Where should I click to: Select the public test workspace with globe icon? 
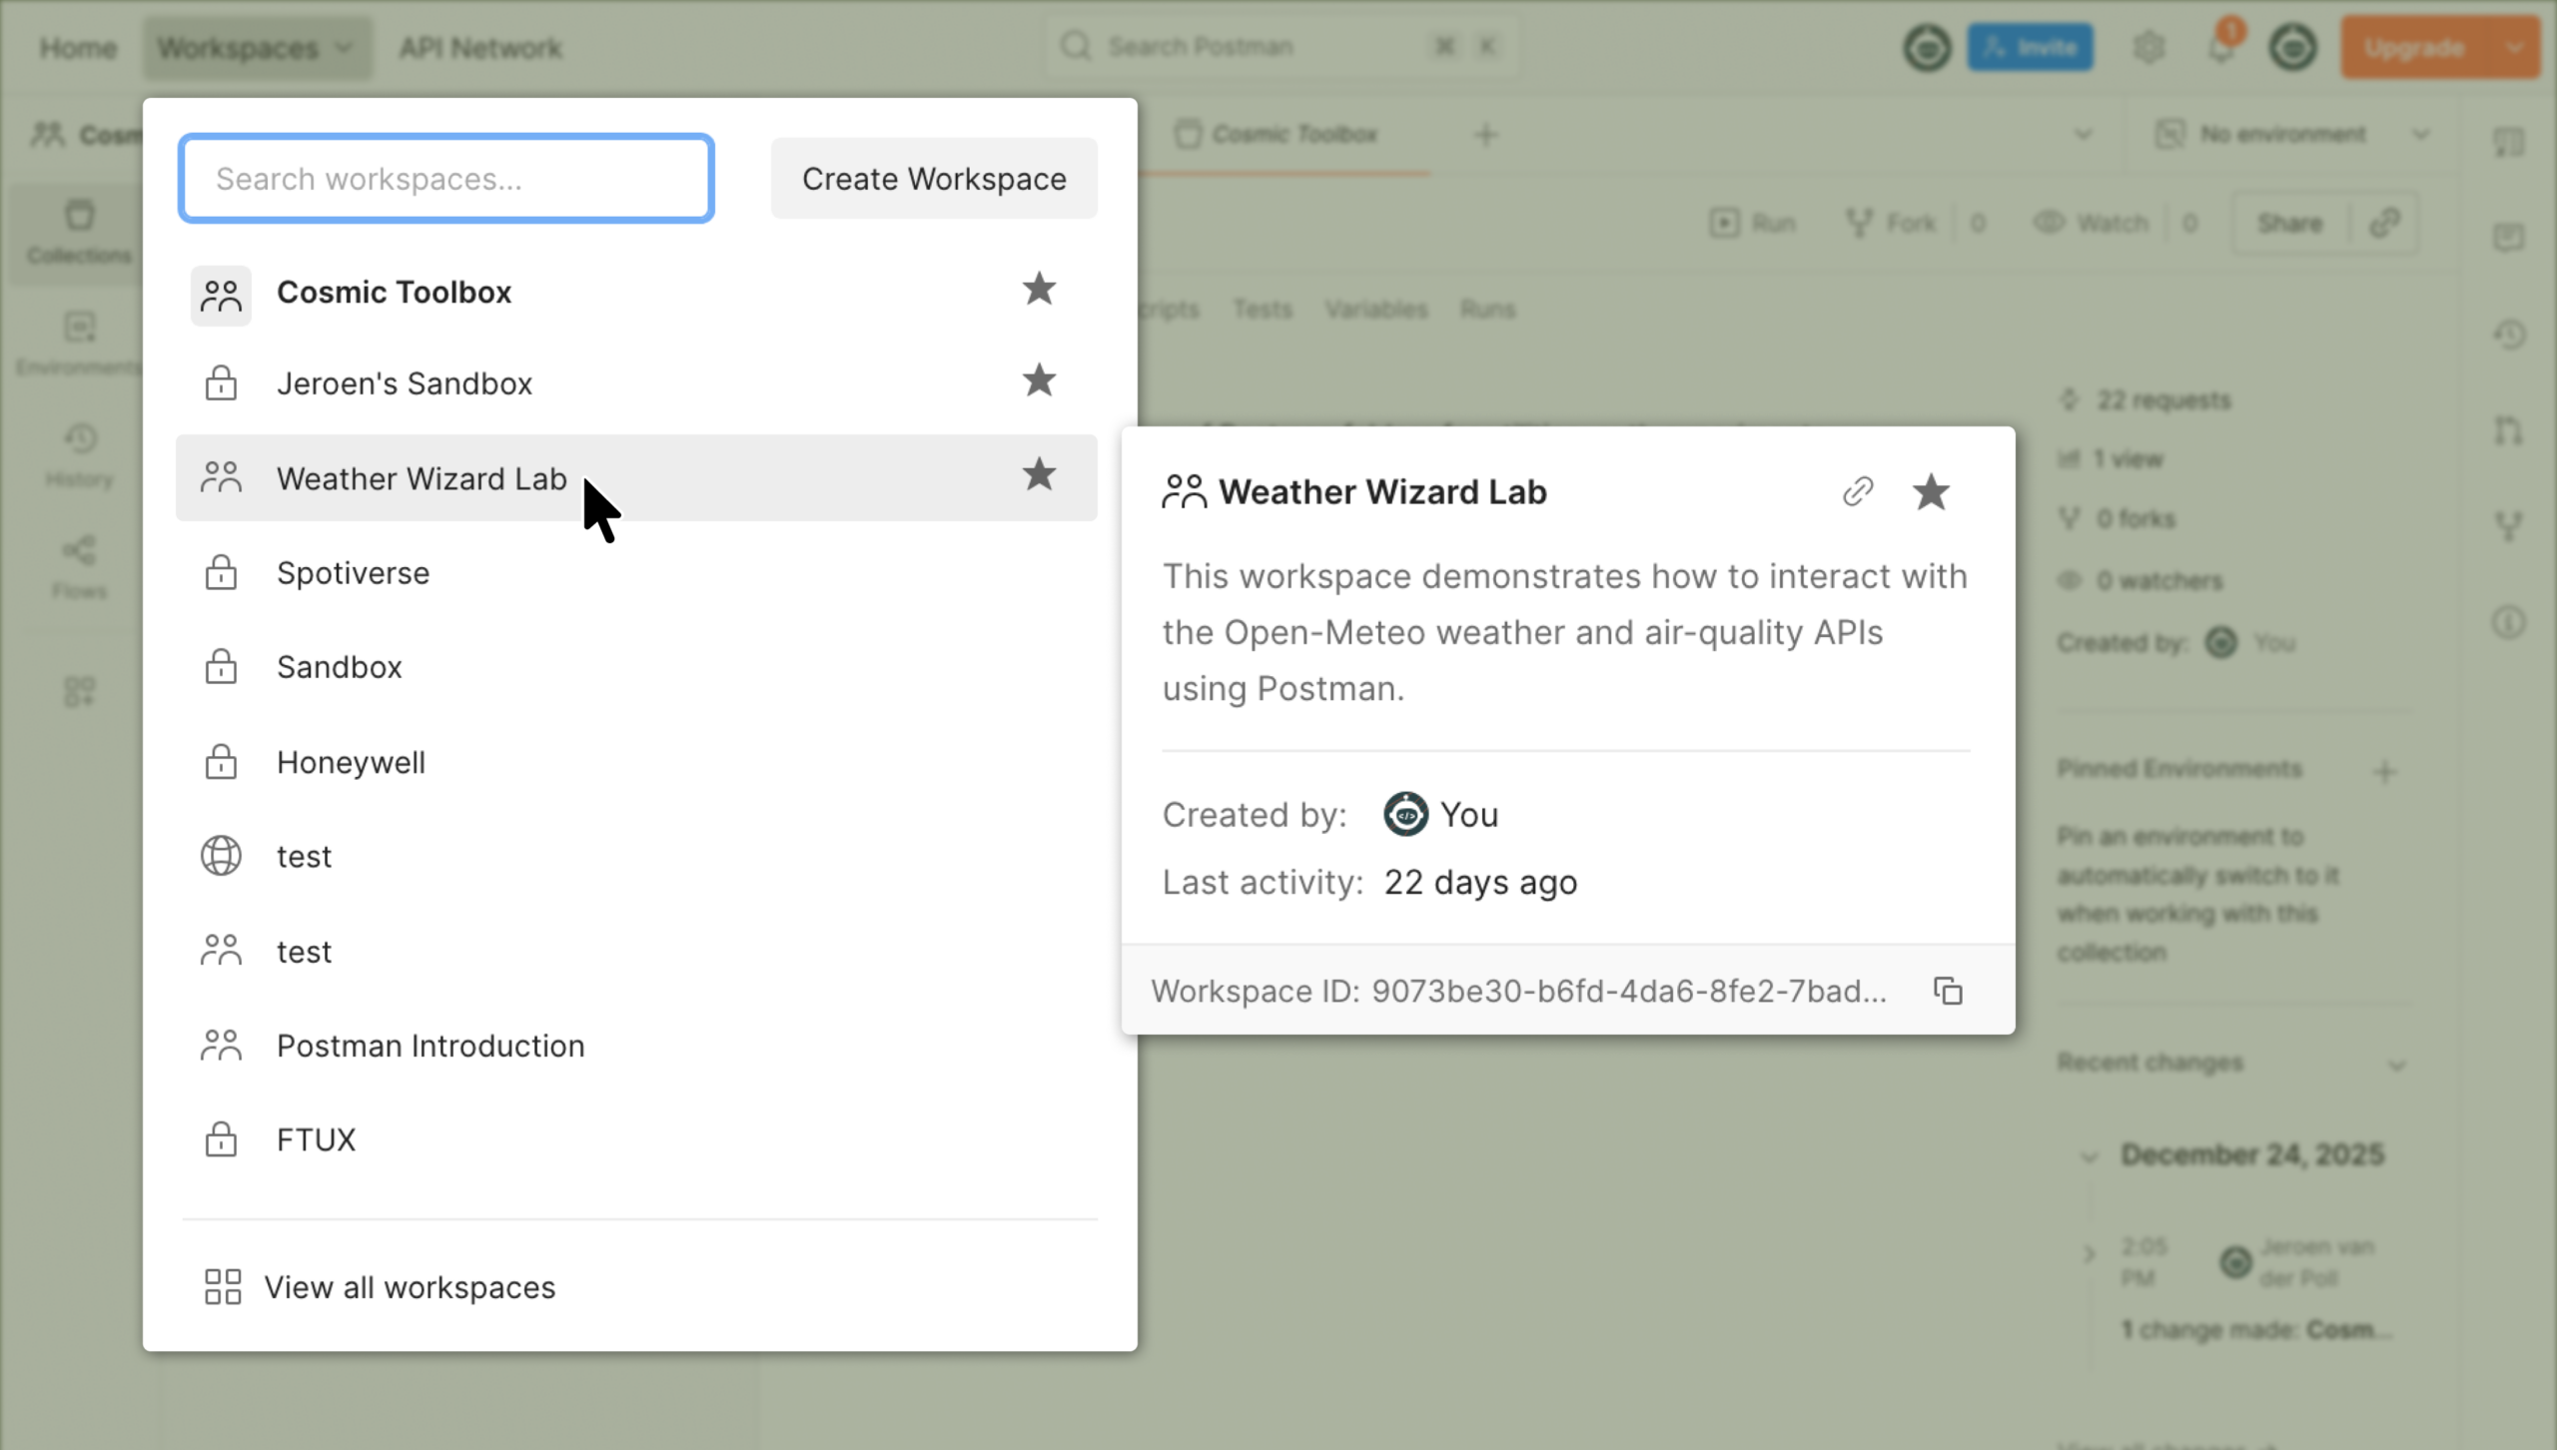[304, 857]
